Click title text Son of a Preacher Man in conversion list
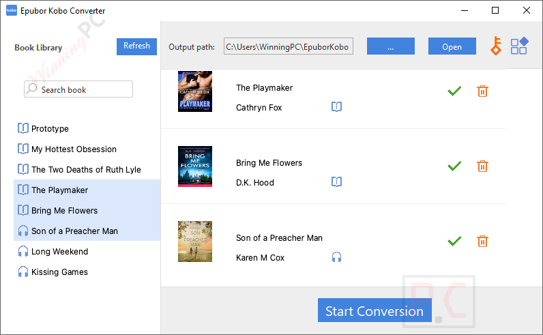 click(x=279, y=238)
